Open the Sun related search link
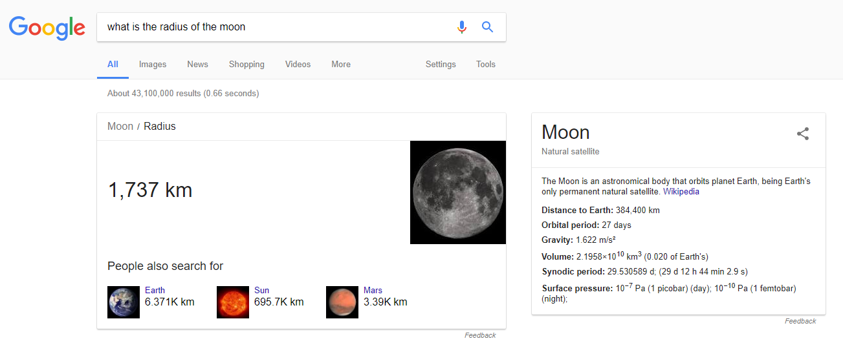This screenshot has width=843, height=341. pos(261,291)
